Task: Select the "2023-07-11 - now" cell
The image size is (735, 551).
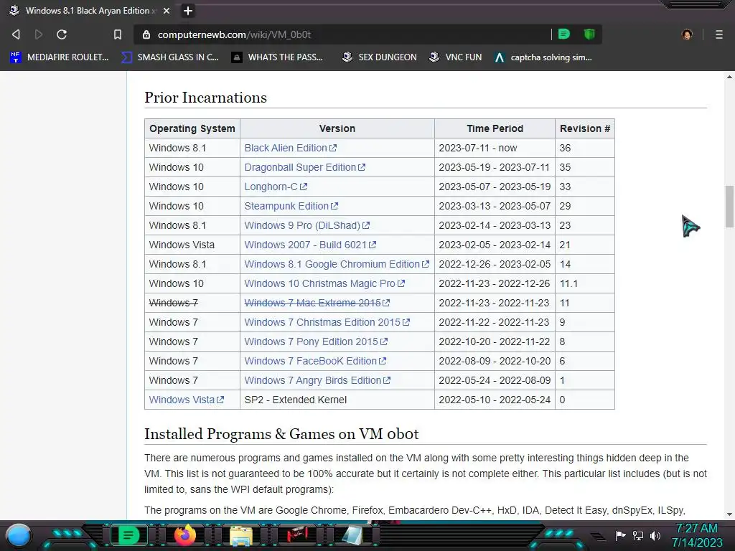Action: pos(495,148)
